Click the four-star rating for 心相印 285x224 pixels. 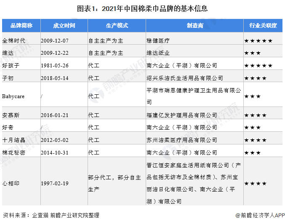click(x=256, y=184)
